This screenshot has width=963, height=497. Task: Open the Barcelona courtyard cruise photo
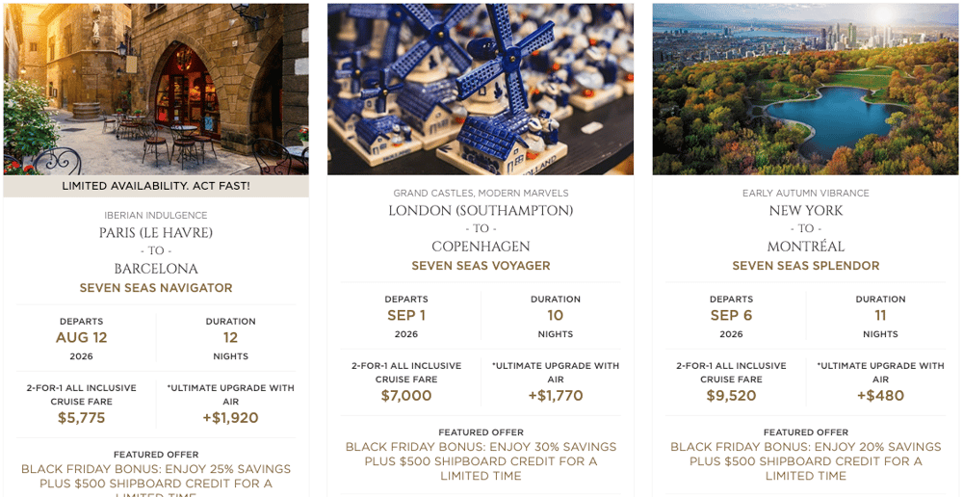(156, 89)
